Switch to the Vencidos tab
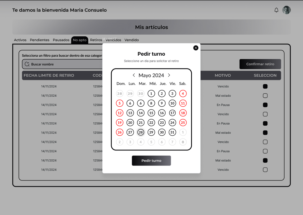303x215 pixels. point(113,40)
